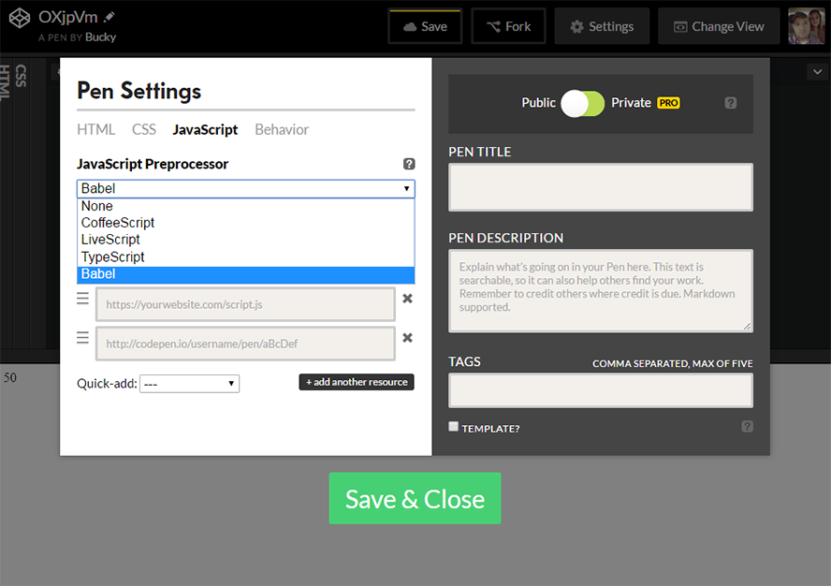Image resolution: width=831 pixels, height=586 pixels.
Task: Choose LiveScript preprocessor option
Action: [246, 240]
